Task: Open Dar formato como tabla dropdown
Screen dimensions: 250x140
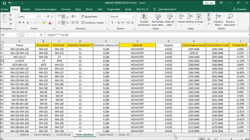Action: pos(158,20)
